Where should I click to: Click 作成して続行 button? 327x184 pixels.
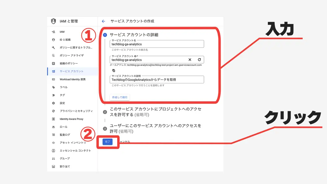(120, 97)
